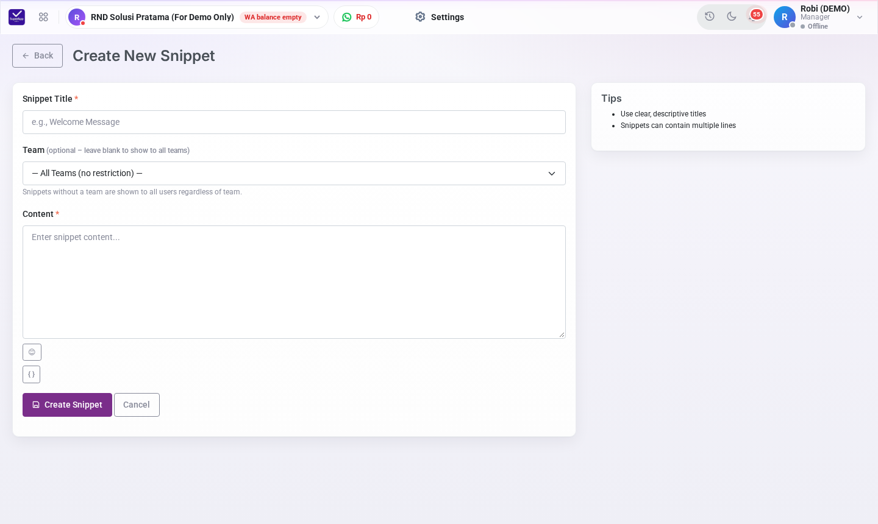
Task: Click the Robi (DEMO) name
Action: coord(825,9)
